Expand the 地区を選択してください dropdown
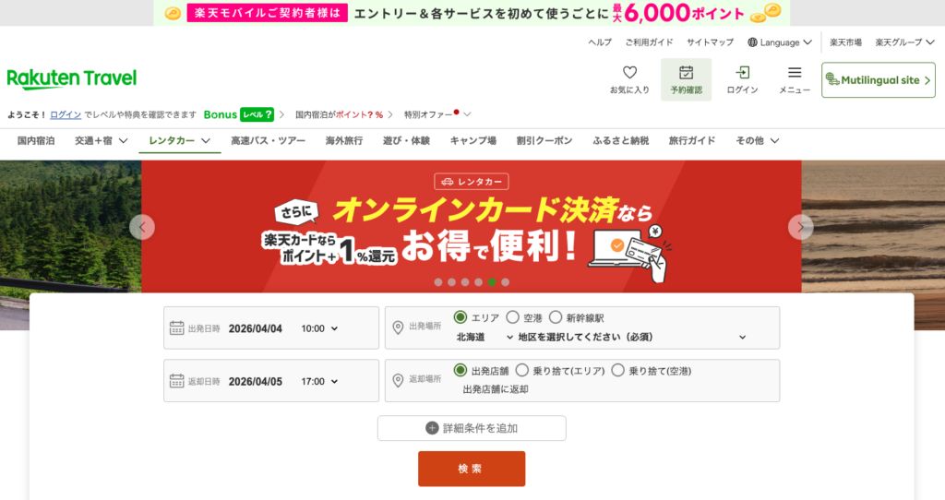 tap(631, 338)
